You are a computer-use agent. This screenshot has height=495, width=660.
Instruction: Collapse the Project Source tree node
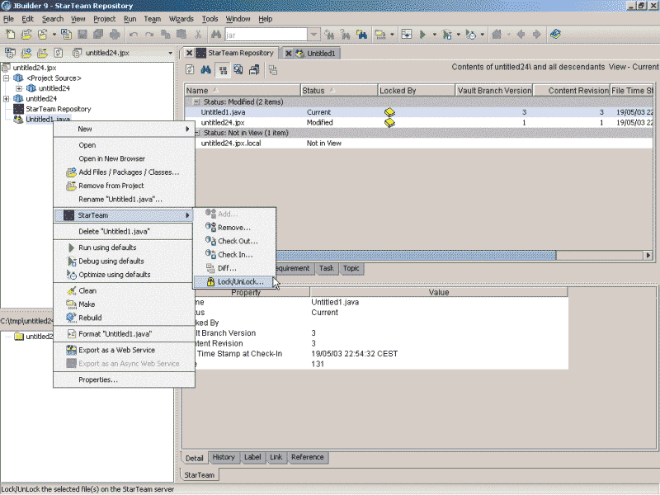pyautogui.click(x=7, y=78)
